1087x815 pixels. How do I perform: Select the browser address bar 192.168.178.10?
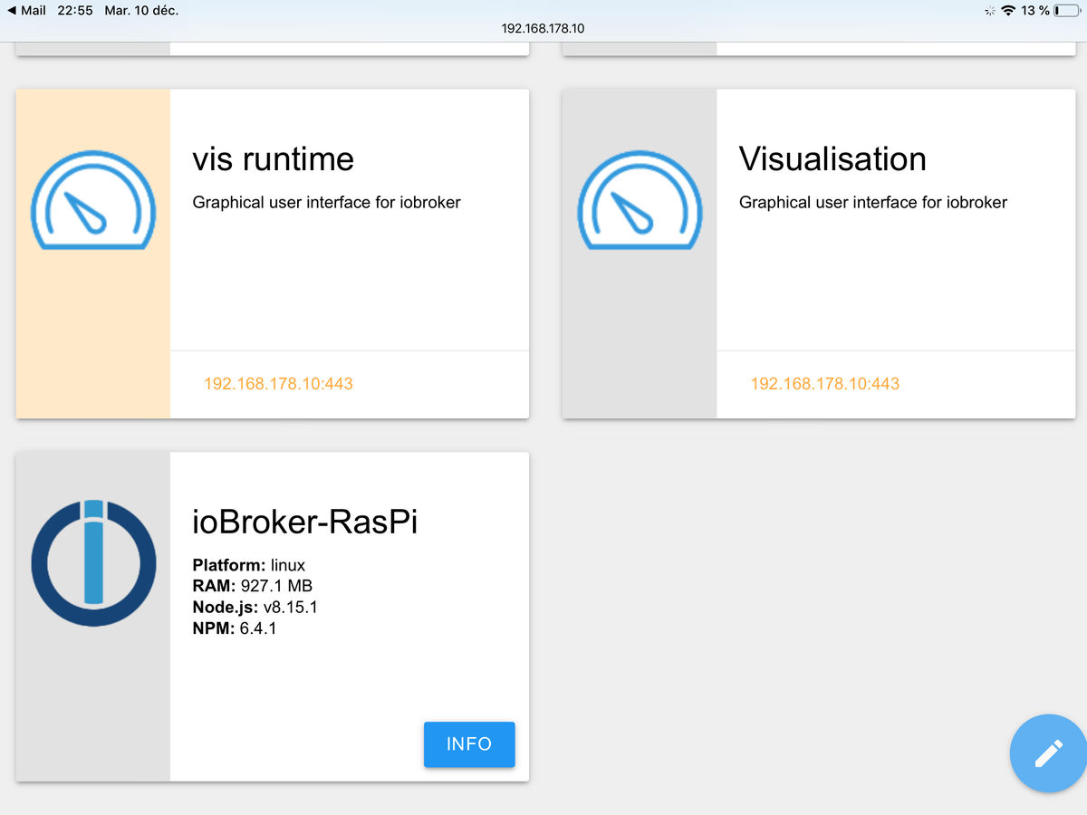[x=543, y=28]
